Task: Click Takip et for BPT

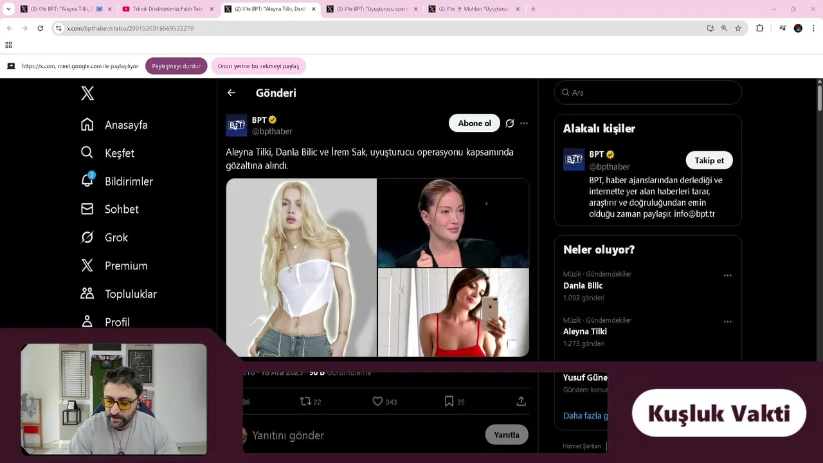Action: [709, 160]
